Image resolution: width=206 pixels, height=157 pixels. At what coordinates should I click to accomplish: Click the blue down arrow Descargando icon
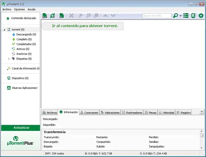(x=14, y=35)
